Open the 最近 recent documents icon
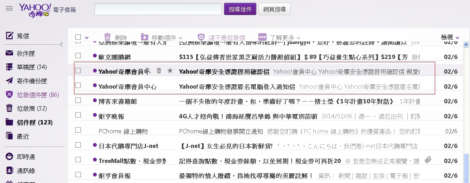Screen dimensions: 470x183 10,136
